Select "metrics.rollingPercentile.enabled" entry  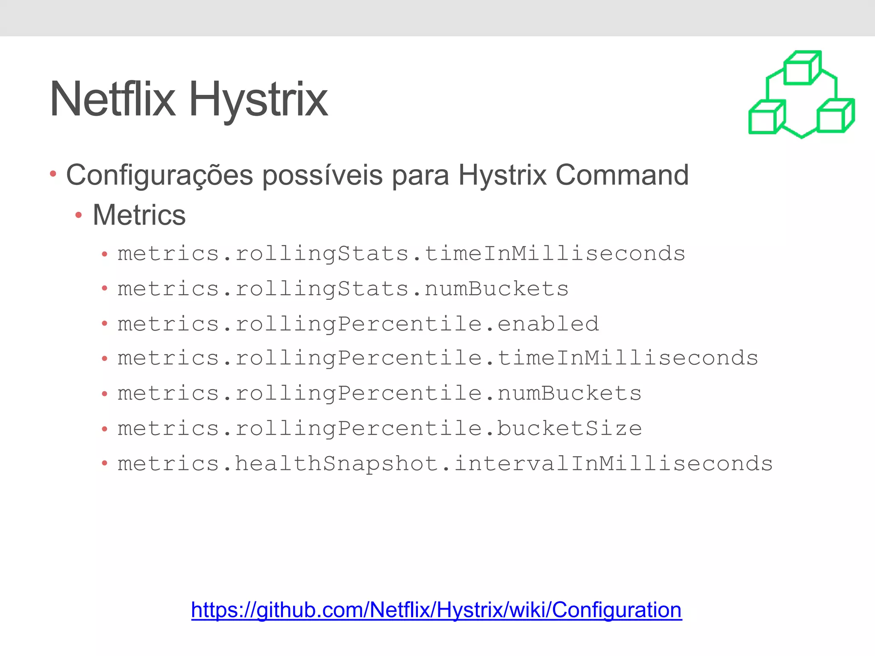(x=358, y=324)
